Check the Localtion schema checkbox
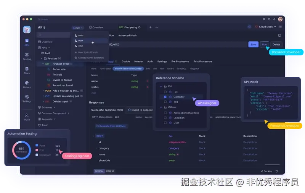The width and height of the screenshot is (305, 193). click(165, 118)
